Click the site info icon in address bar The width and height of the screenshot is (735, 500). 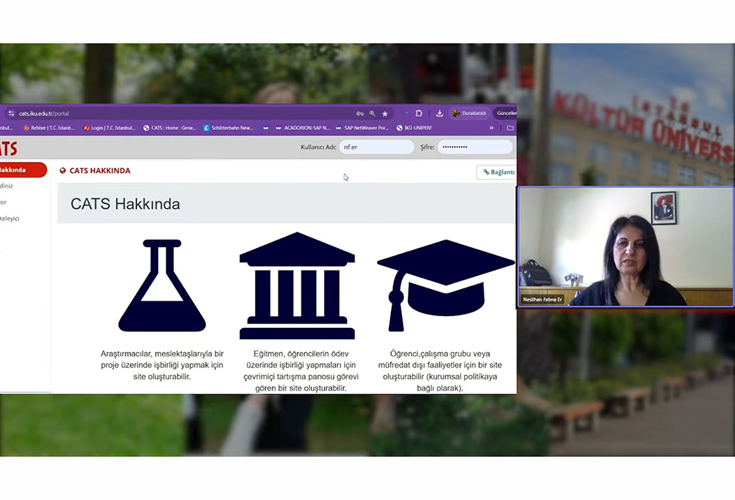(x=10, y=114)
